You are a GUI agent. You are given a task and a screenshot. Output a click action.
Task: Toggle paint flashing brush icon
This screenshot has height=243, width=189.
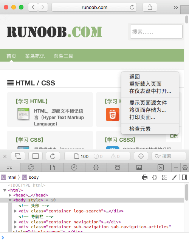pyautogui.click(x=174, y=177)
